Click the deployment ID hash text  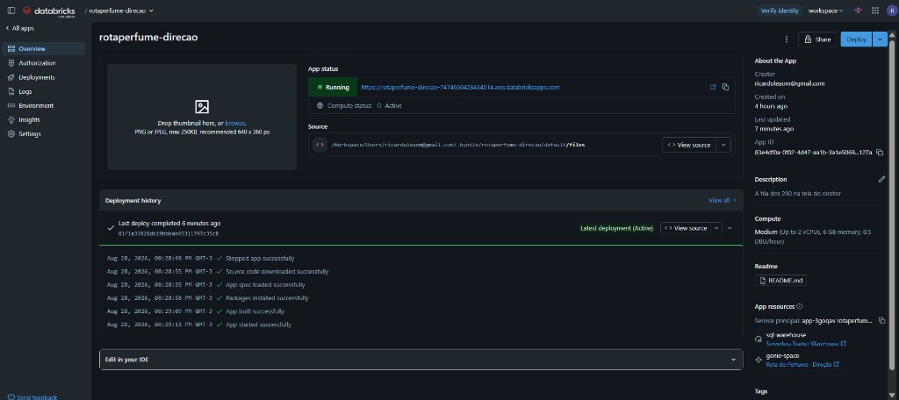pos(169,233)
